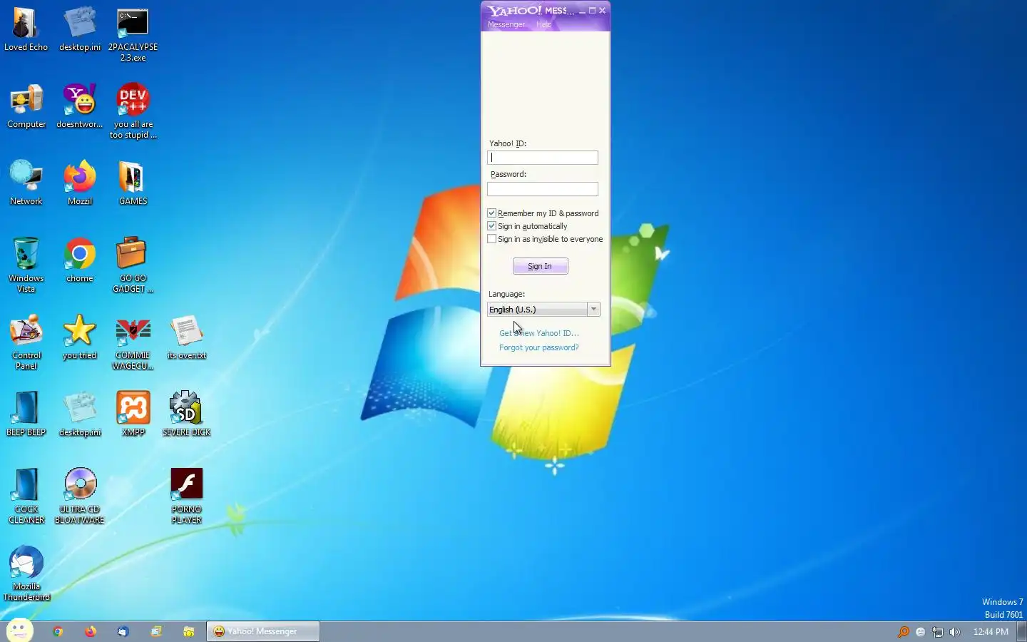
Task: Expand the Language dropdown
Action: point(593,309)
